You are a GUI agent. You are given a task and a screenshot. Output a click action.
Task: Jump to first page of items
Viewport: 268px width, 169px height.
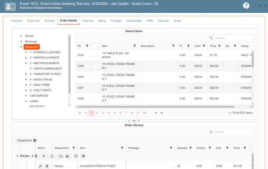click(79, 113)
